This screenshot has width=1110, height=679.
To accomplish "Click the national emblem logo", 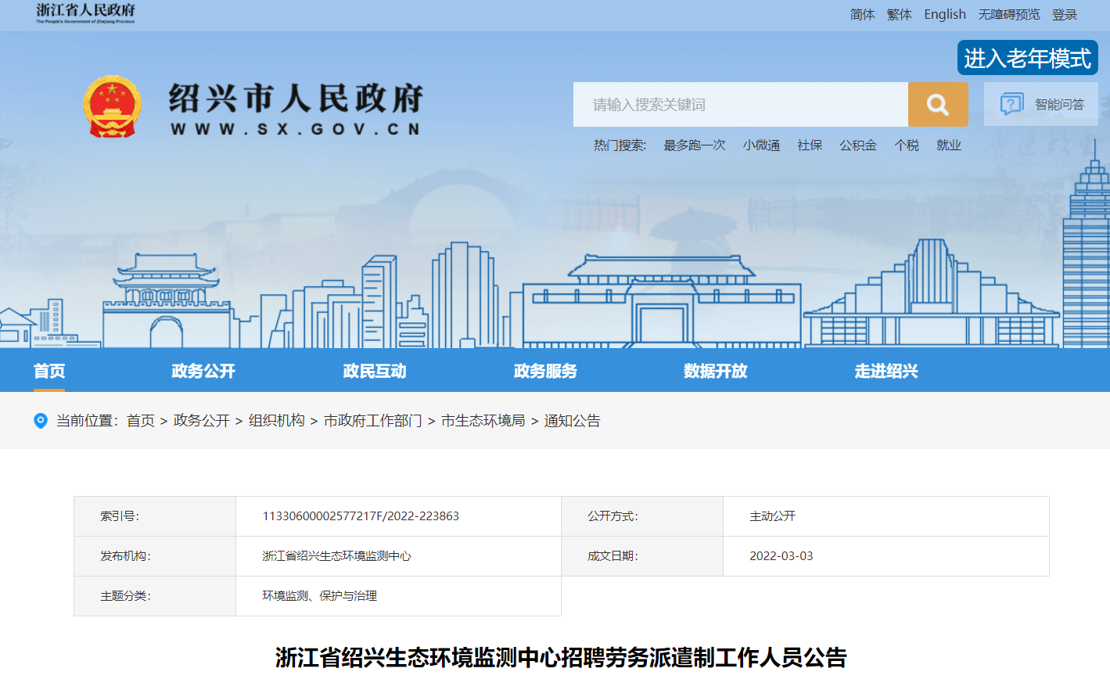I will click(113, 107).
